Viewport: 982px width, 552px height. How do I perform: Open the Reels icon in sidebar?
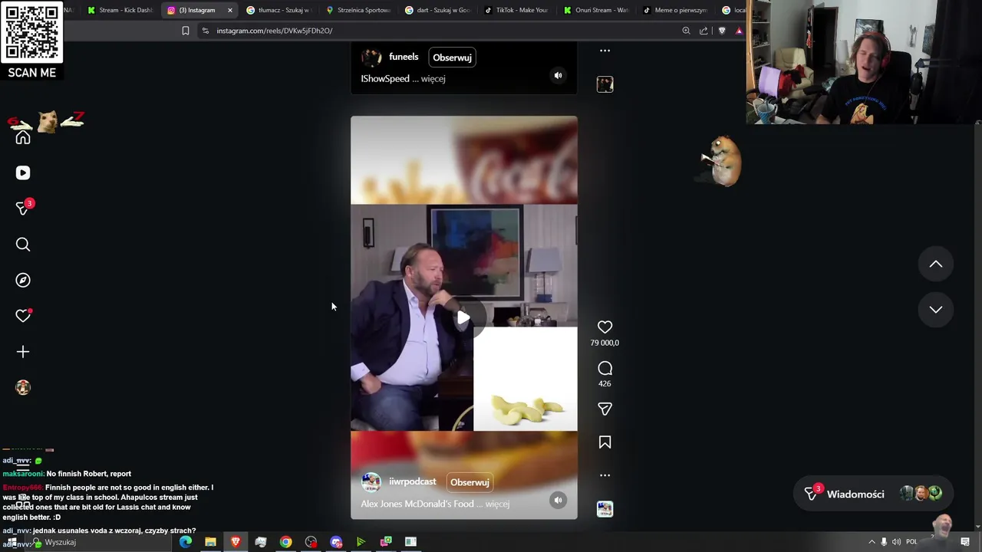tap(23, 173)
